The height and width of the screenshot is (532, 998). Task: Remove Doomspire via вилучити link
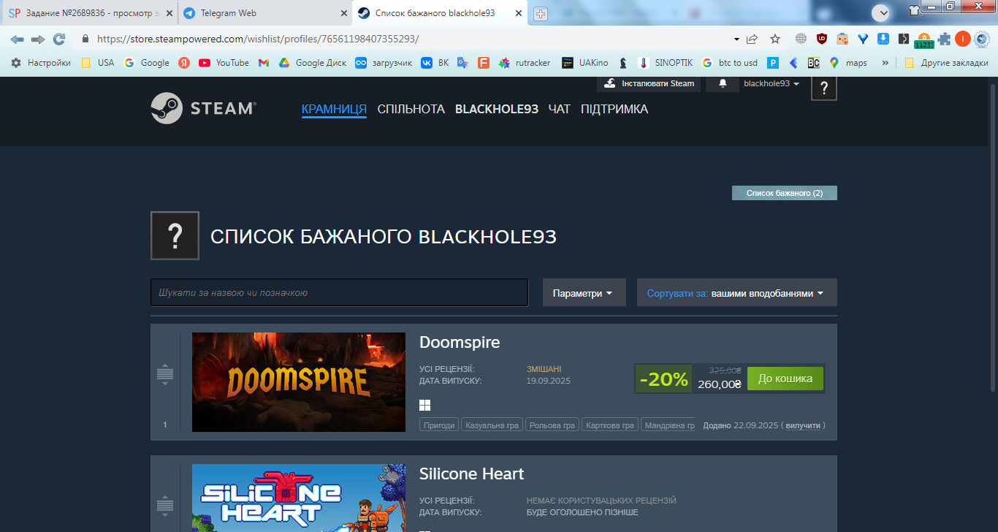[x=803, y=425]
